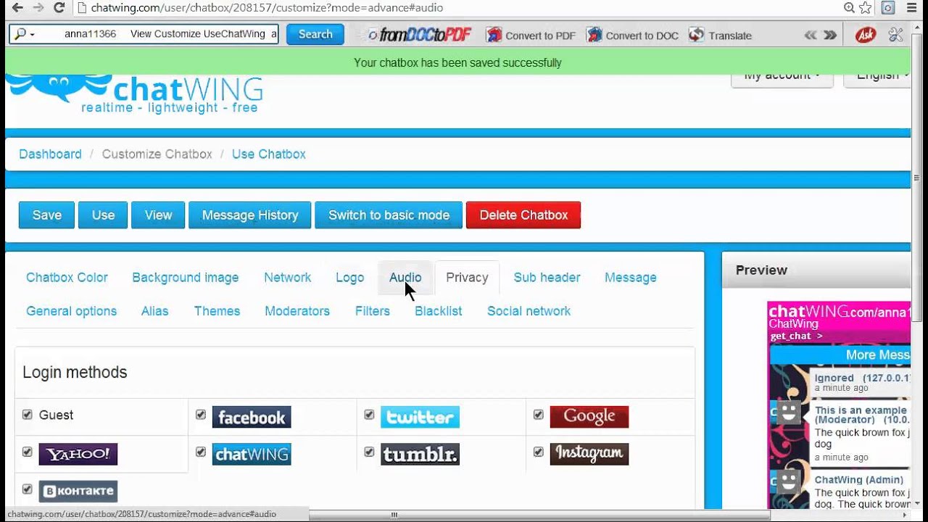Toggle the Instagram login checkbox
928x522 pixels.
tap(539, 452)
